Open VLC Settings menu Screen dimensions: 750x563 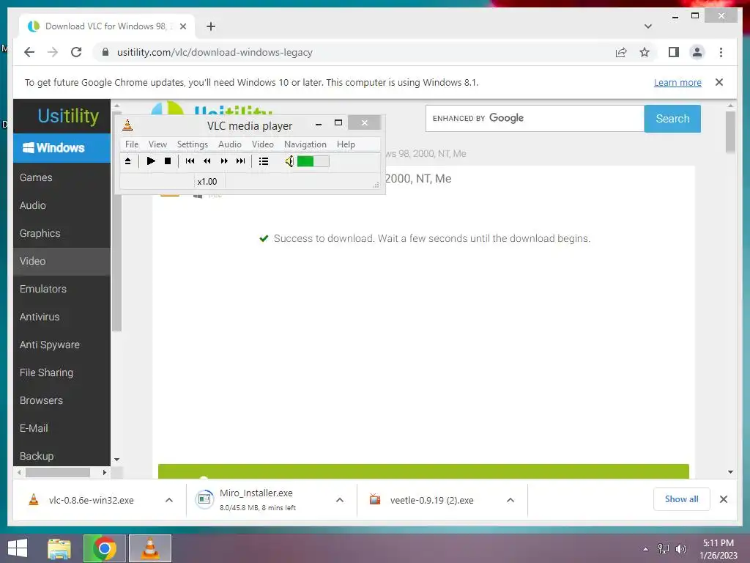click(x=193, y=144)
